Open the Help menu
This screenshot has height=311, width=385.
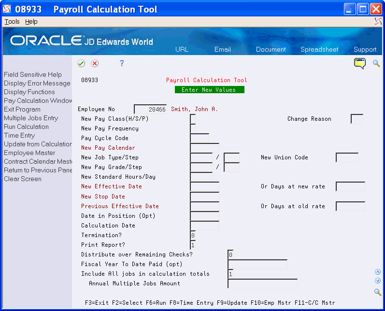[x=31, y=22]
